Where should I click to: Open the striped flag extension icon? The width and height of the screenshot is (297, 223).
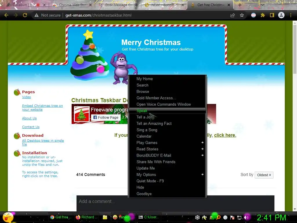[x=253, y=15]
